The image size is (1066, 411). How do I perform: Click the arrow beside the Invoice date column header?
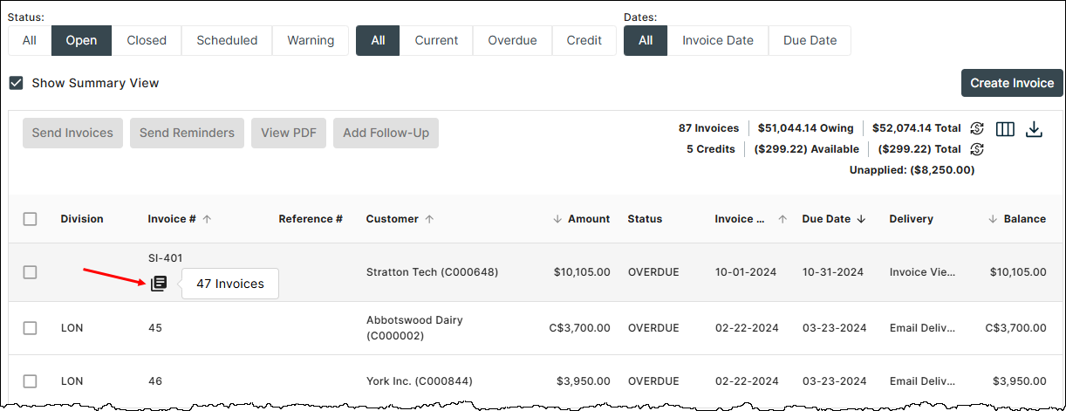coord(782,219)
